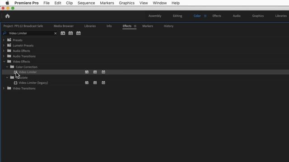289x162 pixels.
Task: Click the Audio Transitions folder icon
Action: point(9,56)
